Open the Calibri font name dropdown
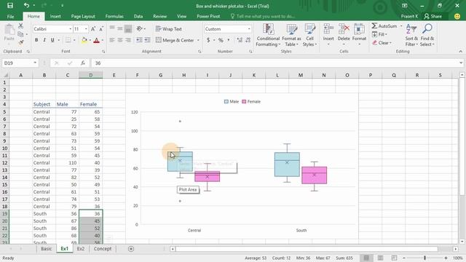Viewport: 466px width, 262px height. coord(71,29)
